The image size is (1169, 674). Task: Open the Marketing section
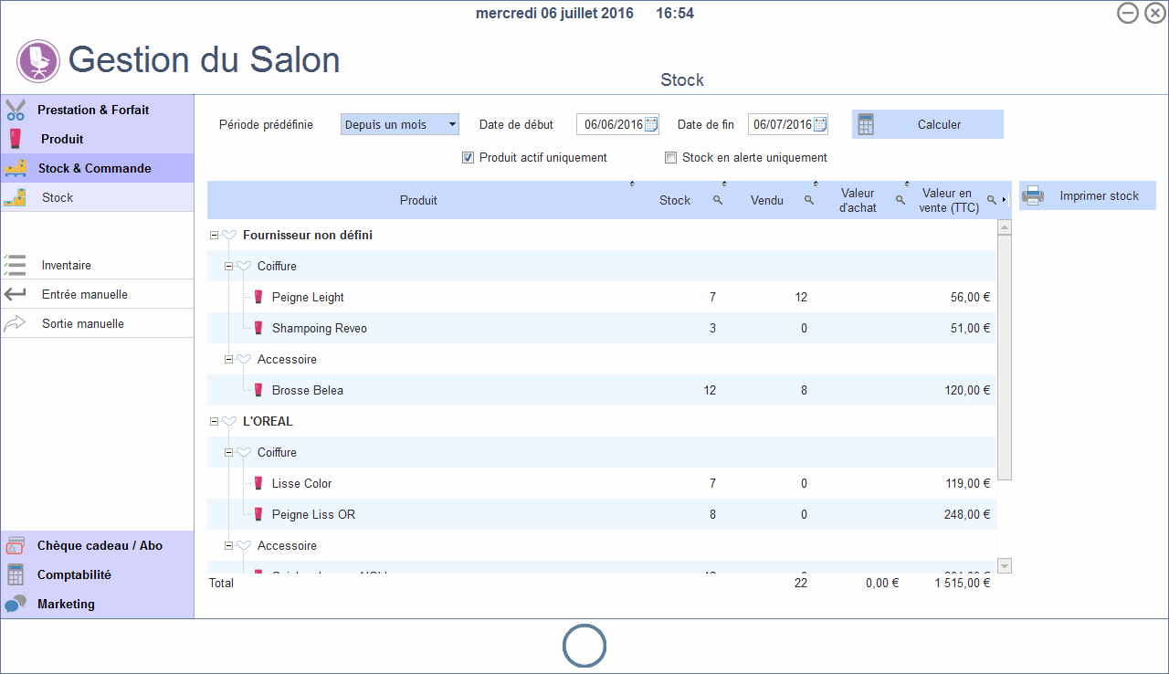tap(66, 604)
